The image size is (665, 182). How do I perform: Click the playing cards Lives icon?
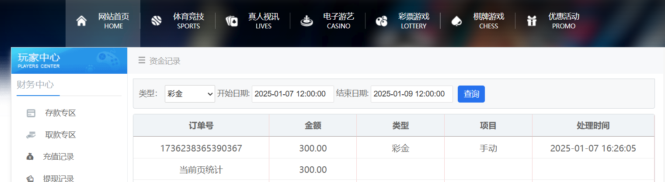tap(231, 21)
